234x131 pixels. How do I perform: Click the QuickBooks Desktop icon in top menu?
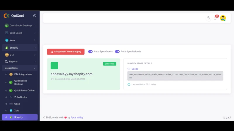[6, 26]
